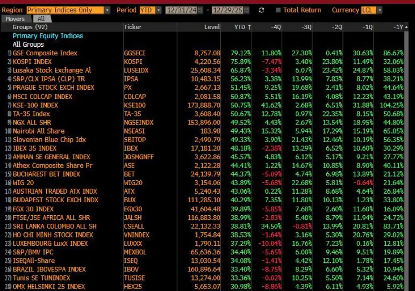Image resolution: width=415 pixels, height=291 pixels.
Task: Expand the Region dropdown arrow
Action: tap(107, 10)
